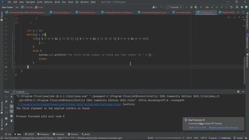
Task: Click Down the Stack Trace arrow
Action: point(11,101)
